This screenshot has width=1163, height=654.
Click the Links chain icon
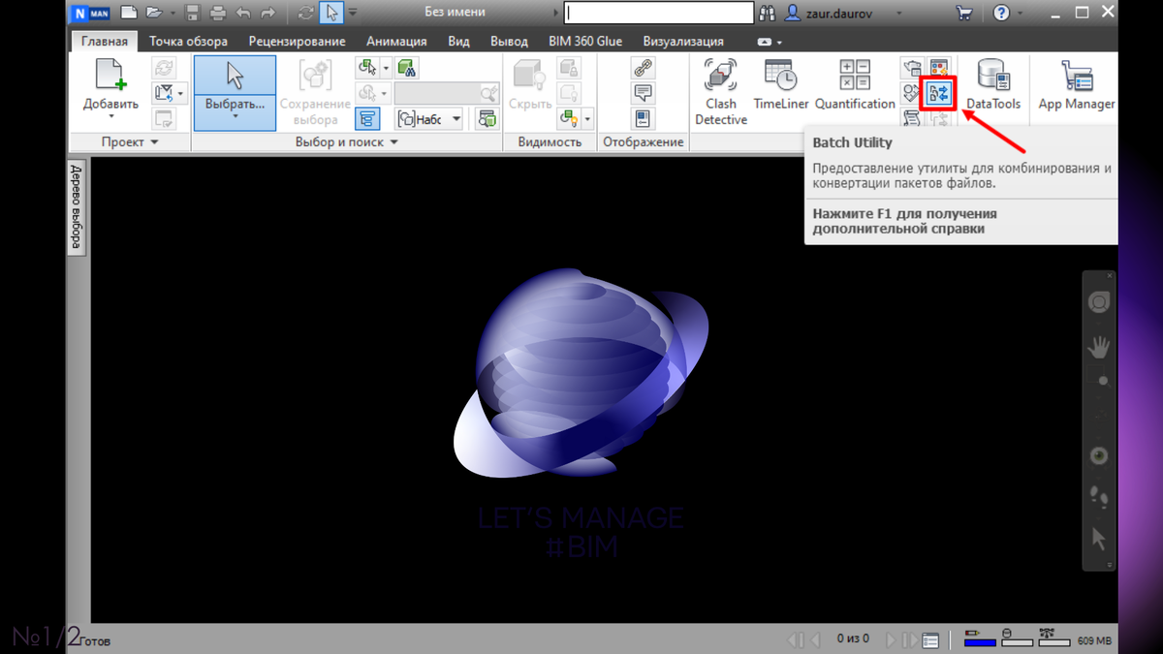[642, 68]
